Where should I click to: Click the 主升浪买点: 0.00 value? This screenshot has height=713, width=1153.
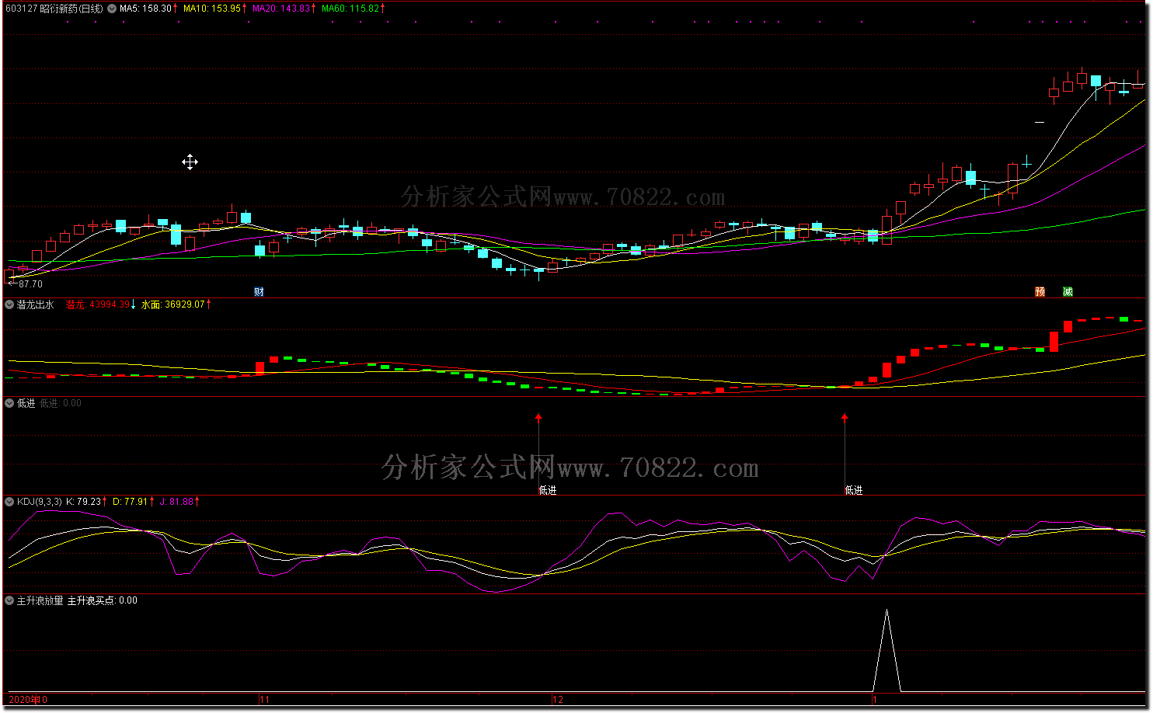(x=103, y=600)
